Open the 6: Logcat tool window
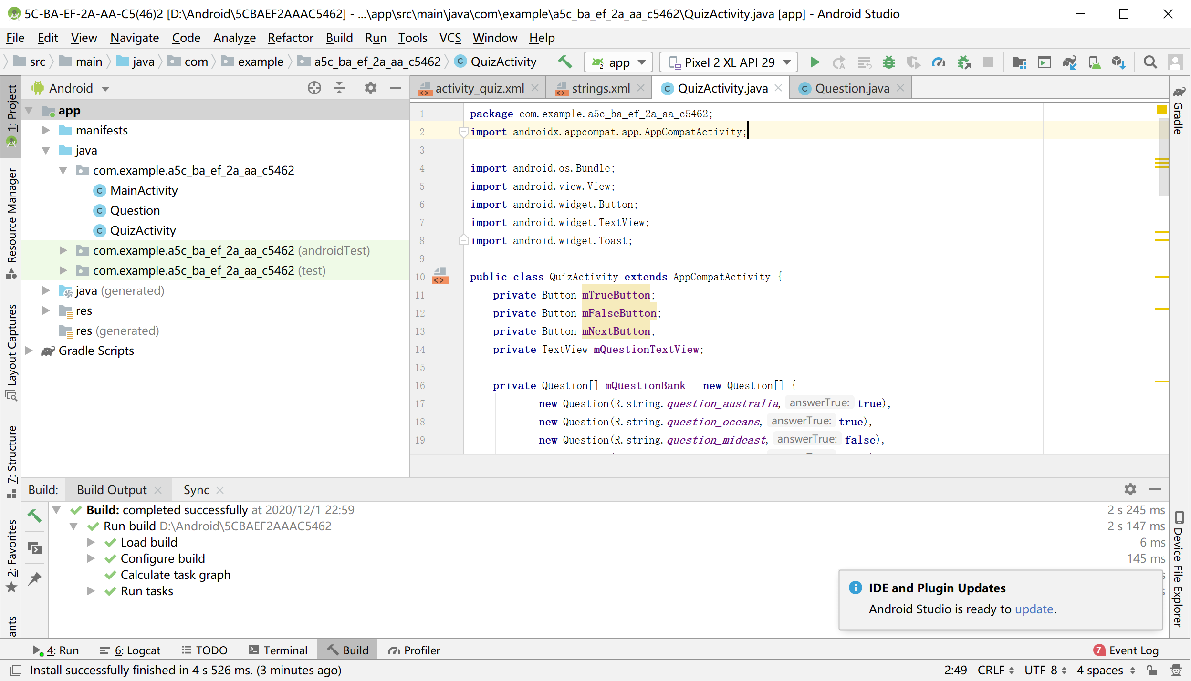Image resolution: width=1191 pixels, height=681 pixels. click(130, 650)
